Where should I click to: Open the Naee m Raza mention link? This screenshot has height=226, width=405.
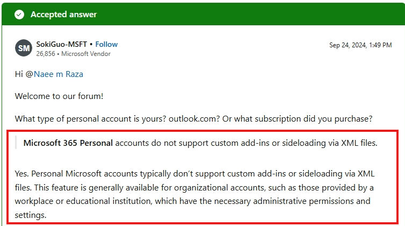(x=59, y=74)
